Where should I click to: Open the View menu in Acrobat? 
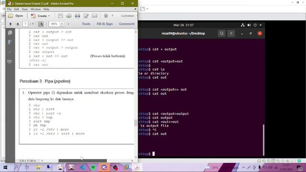tap(25, 9)
